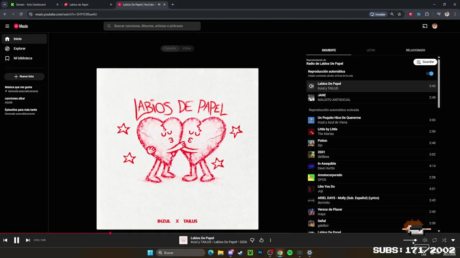Screen dimensions: 460x258
Task: Open the LETRA tab
Action: [371, 50]
